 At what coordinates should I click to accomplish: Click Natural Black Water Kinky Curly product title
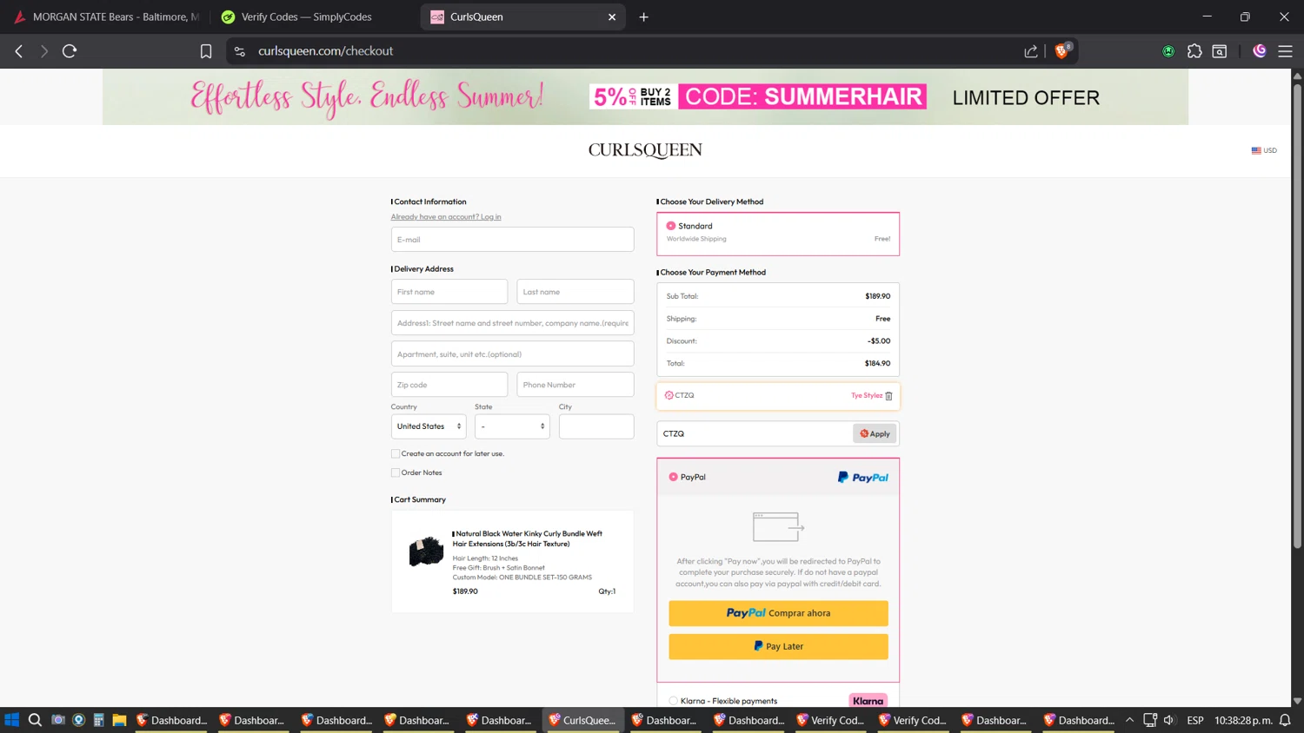coord(528,538)
